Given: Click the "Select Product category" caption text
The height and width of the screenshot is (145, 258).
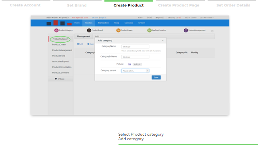Looking at the screenshot, I should 141,134.
